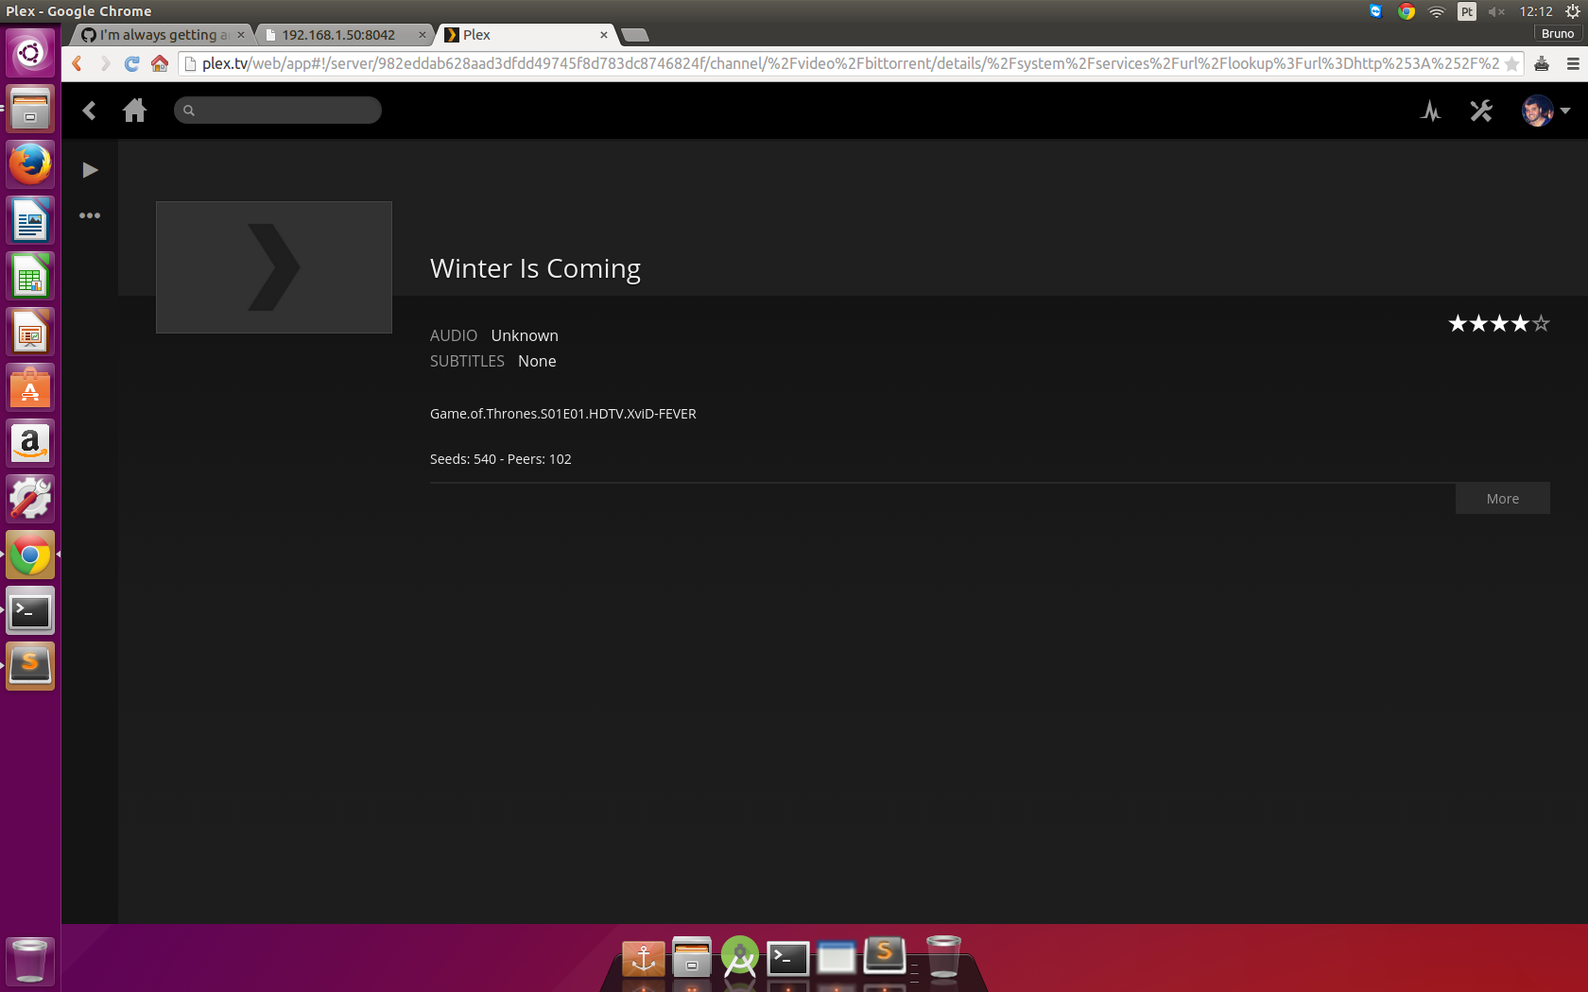Open Files manager in launcher
Image resolution: width=1588 pixels, height=992 pixels.
pyautogui.click(x=30, y=109)
